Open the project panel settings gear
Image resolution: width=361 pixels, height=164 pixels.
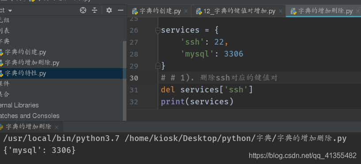click(109, 10)
